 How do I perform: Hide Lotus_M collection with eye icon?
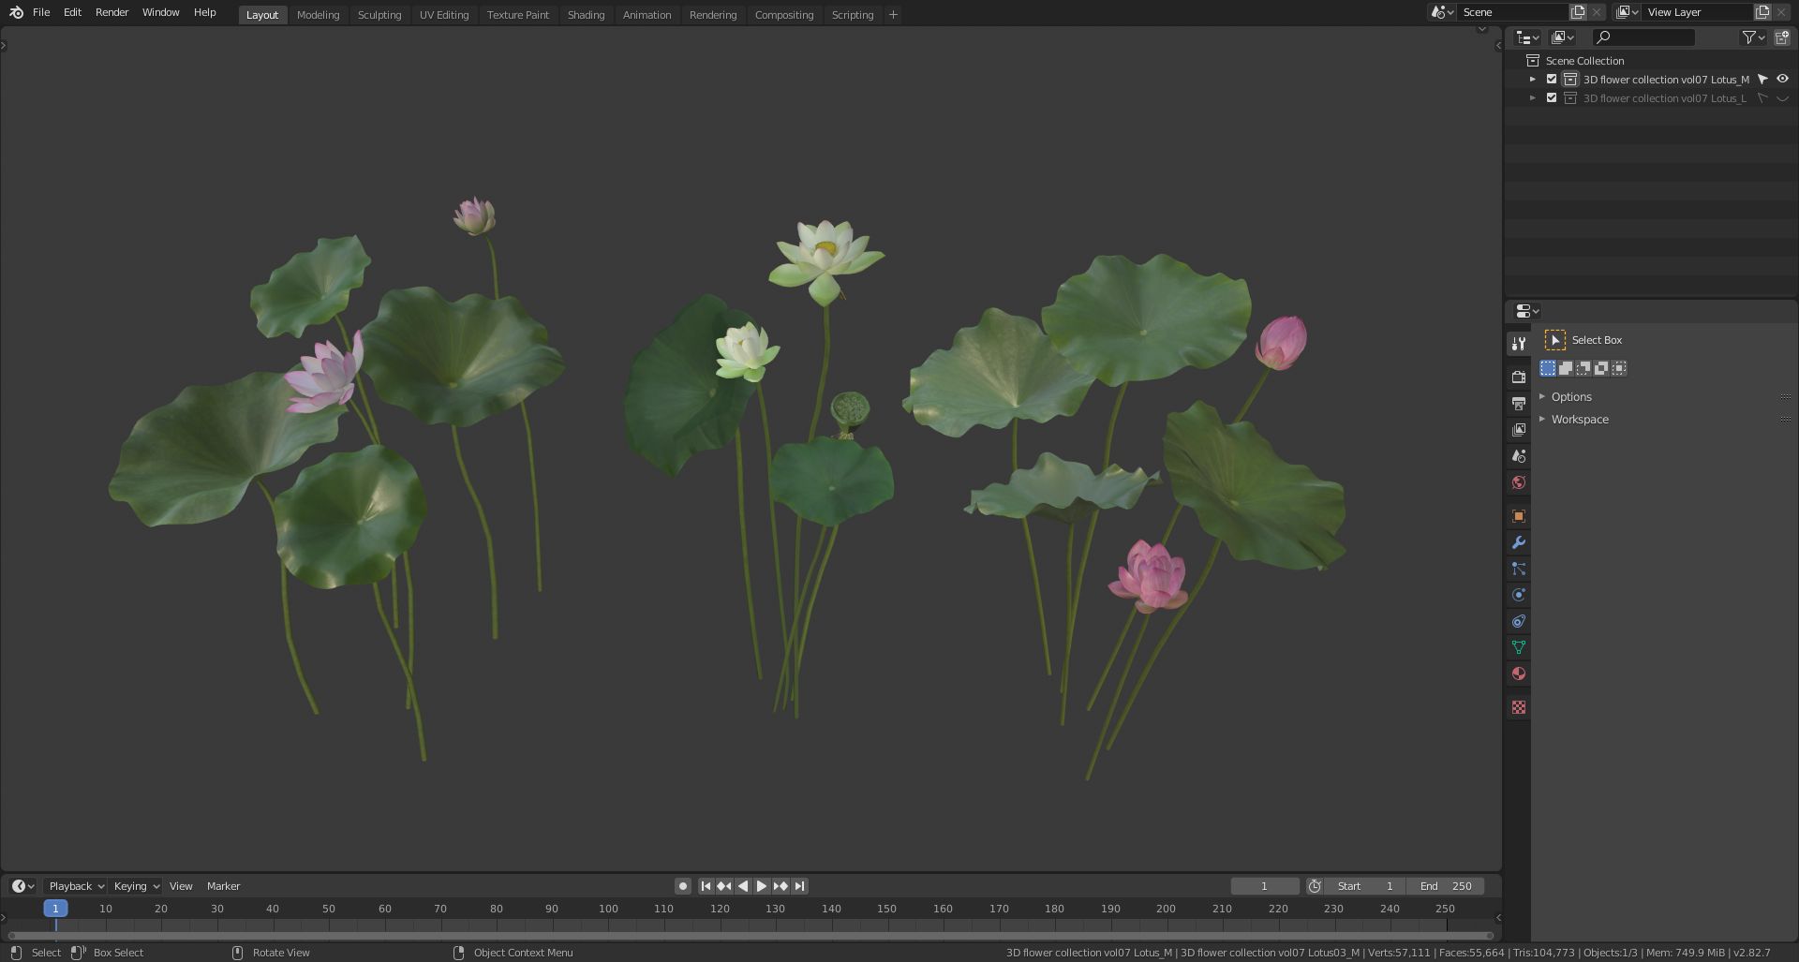click(x=1782, y=80)
